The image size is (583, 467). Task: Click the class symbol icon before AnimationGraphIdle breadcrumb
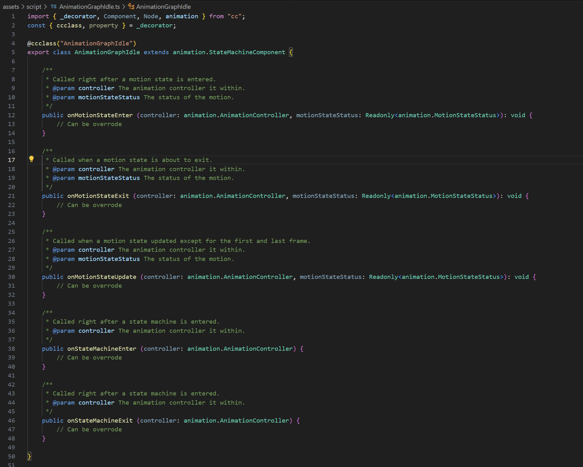click(131, 6)
